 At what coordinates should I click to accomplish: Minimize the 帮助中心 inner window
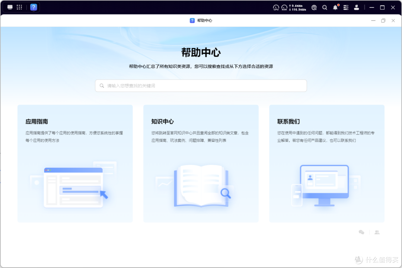click(x=373, y=20)
